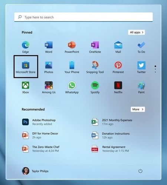Image resolution: width=167 pixels, height=185 pixels.
Task: Open DIY for Home Decor presentation
Action: [x=40, y=135]
